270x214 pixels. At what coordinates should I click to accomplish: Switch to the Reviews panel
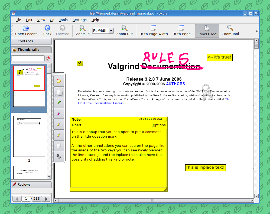tap(31, 185)
